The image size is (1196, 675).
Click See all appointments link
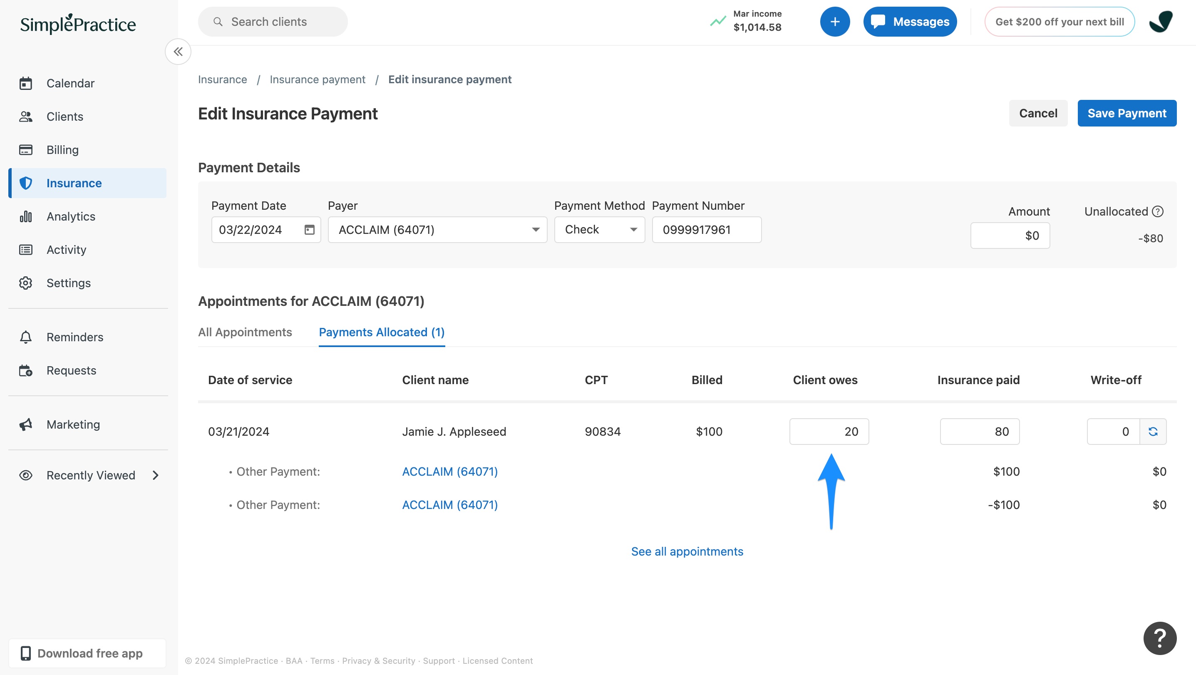pos(687,551)
